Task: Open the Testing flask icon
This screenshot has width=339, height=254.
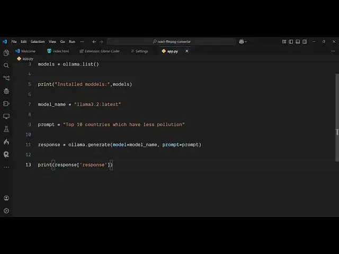Action: coord(6,129)
